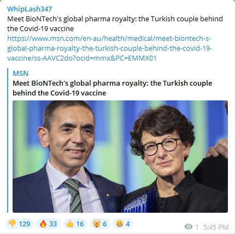Click the 129 count on thumbs down
The image size is (235, 234).
[25, 224]
